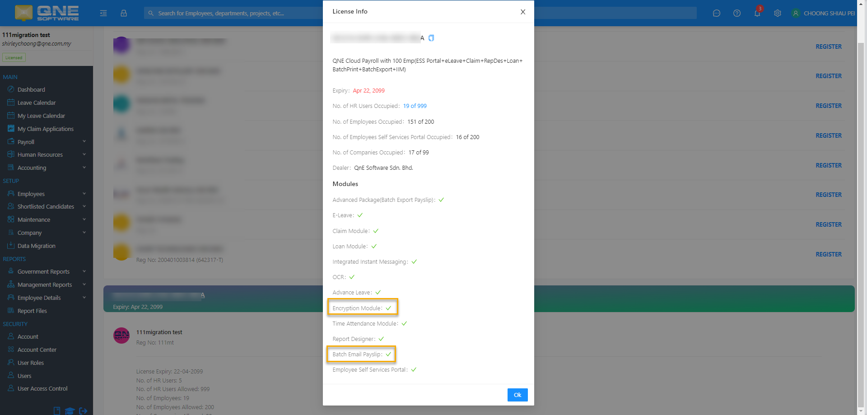Viewport: 867px width, 415px height.
Task: Click the QNE Software logo
Action: pyautogui.click(x=47, y=13)
